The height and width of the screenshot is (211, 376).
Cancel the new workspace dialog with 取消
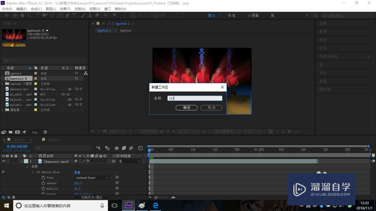(x=211, y=107)
